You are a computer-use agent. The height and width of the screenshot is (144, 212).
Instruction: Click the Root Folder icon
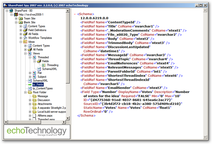(x=30, y=92)
